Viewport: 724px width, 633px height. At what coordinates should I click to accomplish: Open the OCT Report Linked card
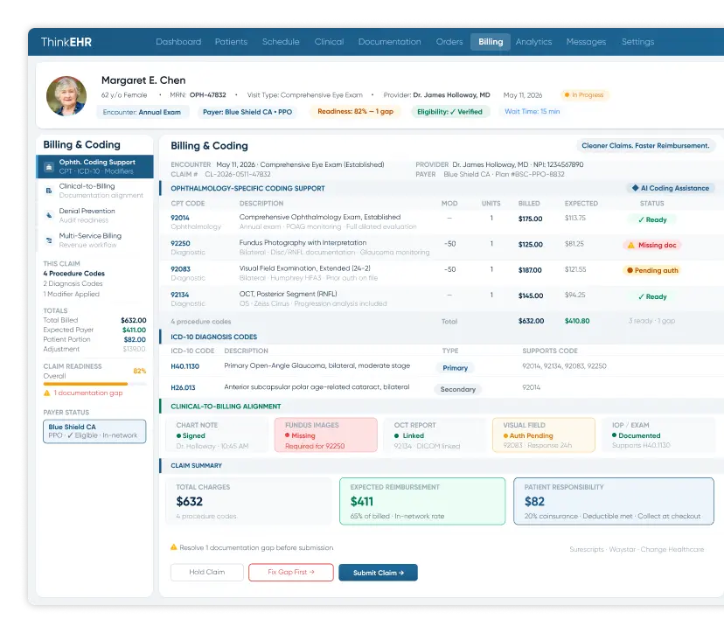(x=435, y=435)
